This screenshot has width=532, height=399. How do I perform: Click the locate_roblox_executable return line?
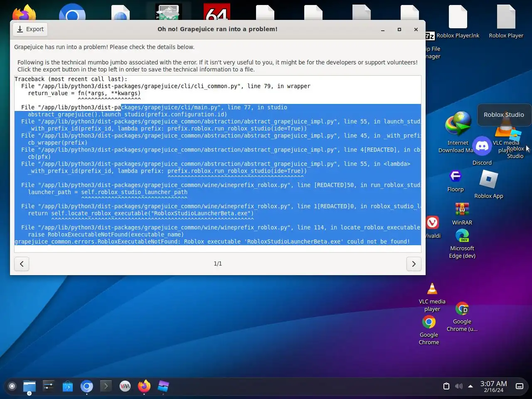141,213
